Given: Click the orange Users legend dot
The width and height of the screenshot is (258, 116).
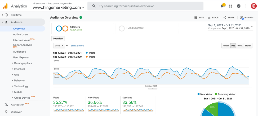Looking at the screenshot, I should pos(87,57).
